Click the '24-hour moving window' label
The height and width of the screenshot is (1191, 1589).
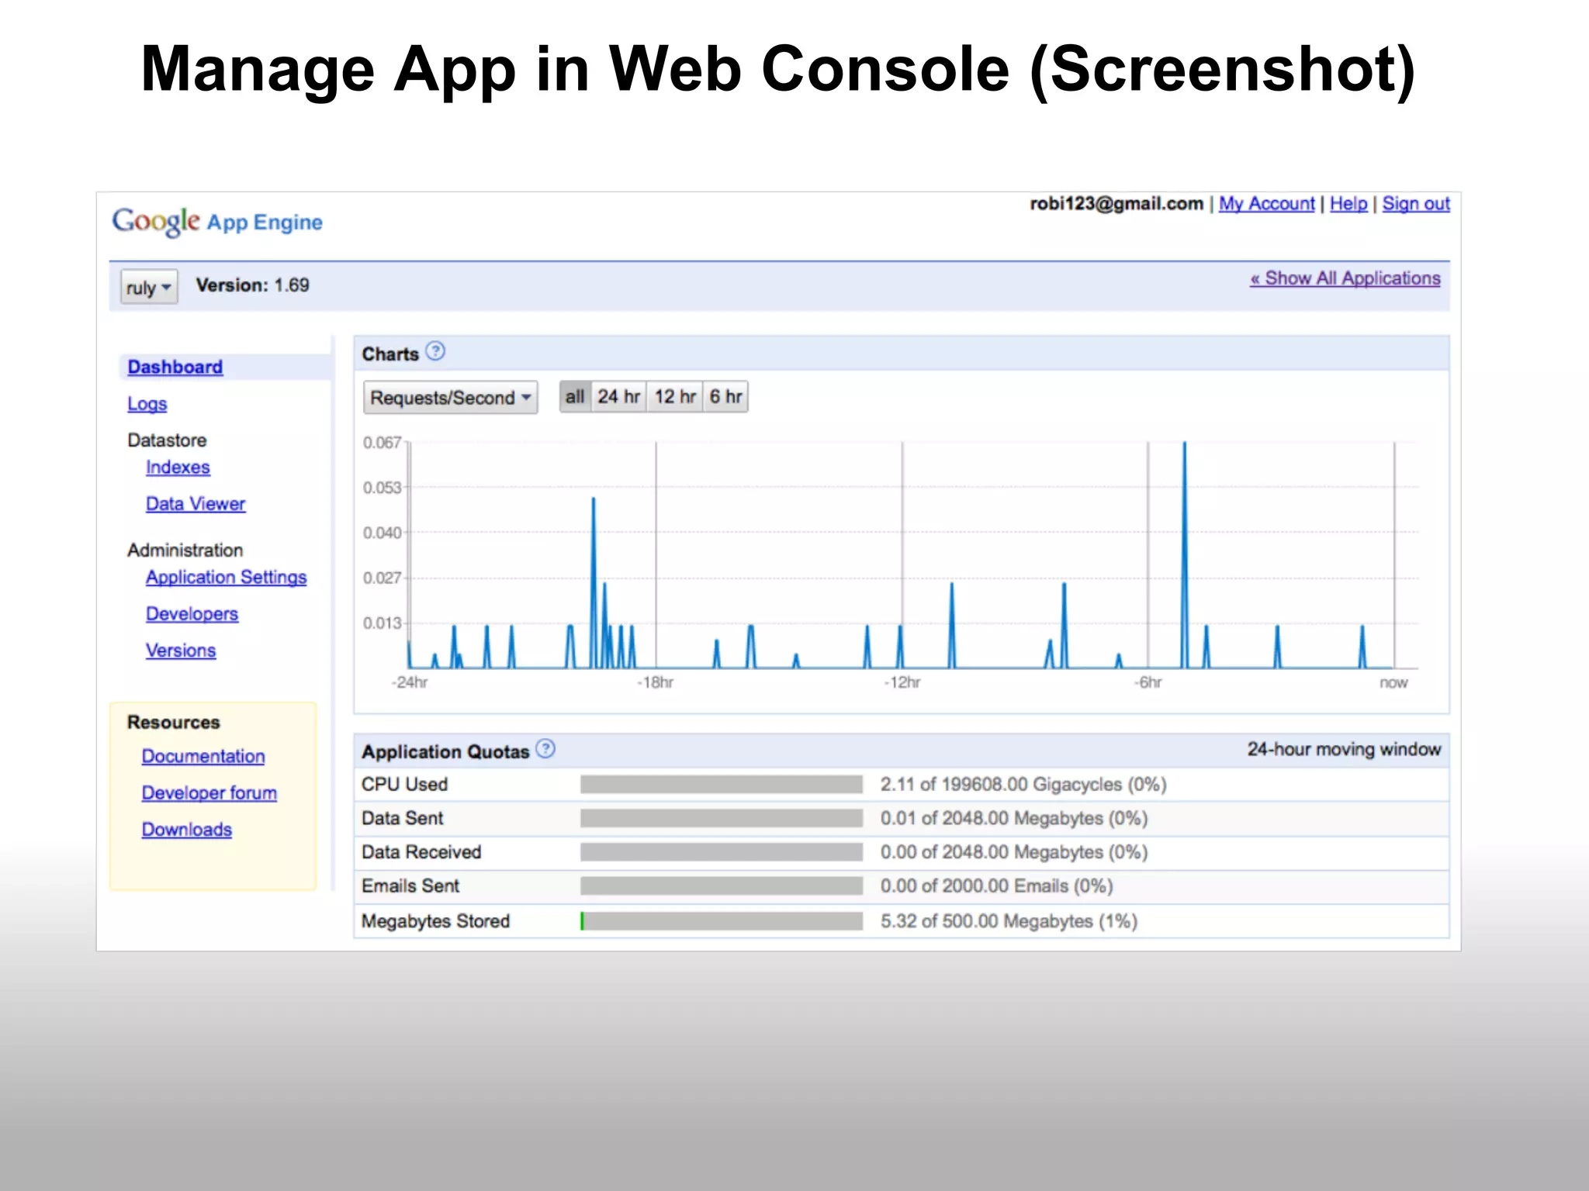point(1344,749)
